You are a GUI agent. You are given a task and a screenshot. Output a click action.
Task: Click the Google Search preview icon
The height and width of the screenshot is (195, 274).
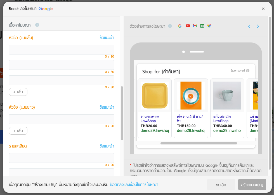pyautogui.click(x=180, y=26)
